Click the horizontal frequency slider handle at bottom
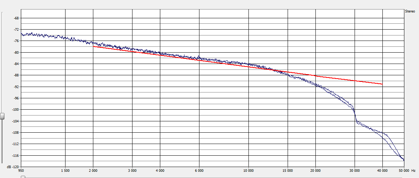419x178 pixels. (23, 177)
